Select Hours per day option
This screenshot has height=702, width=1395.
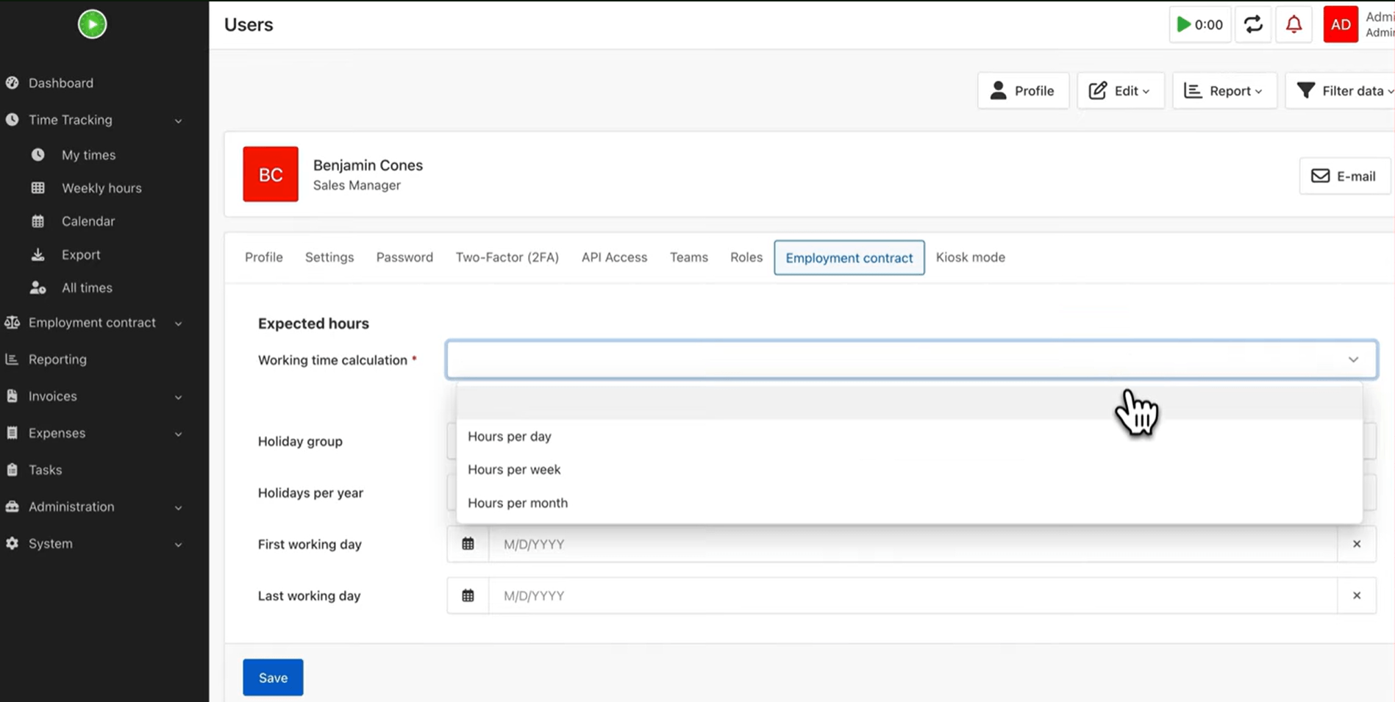(x=909, y=437)
